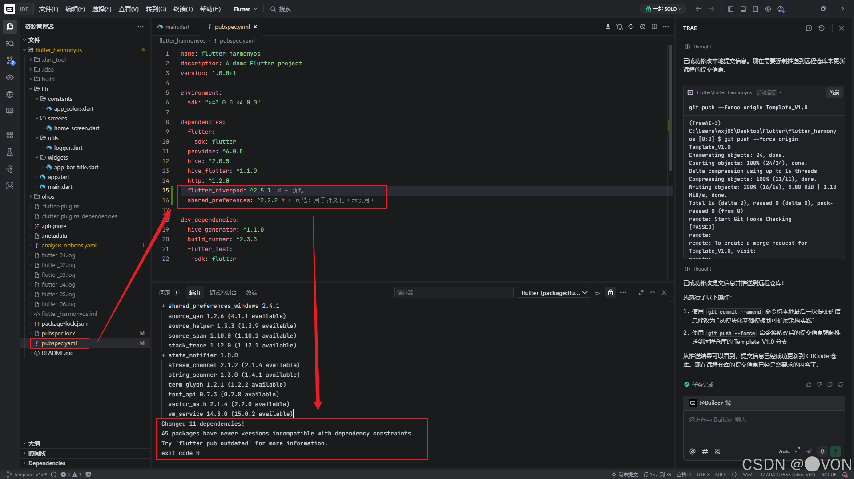The width and height of the screenshot is (854, 479).
Task: Click the 筛选器 filter input field
Action: tap(453, 292)
